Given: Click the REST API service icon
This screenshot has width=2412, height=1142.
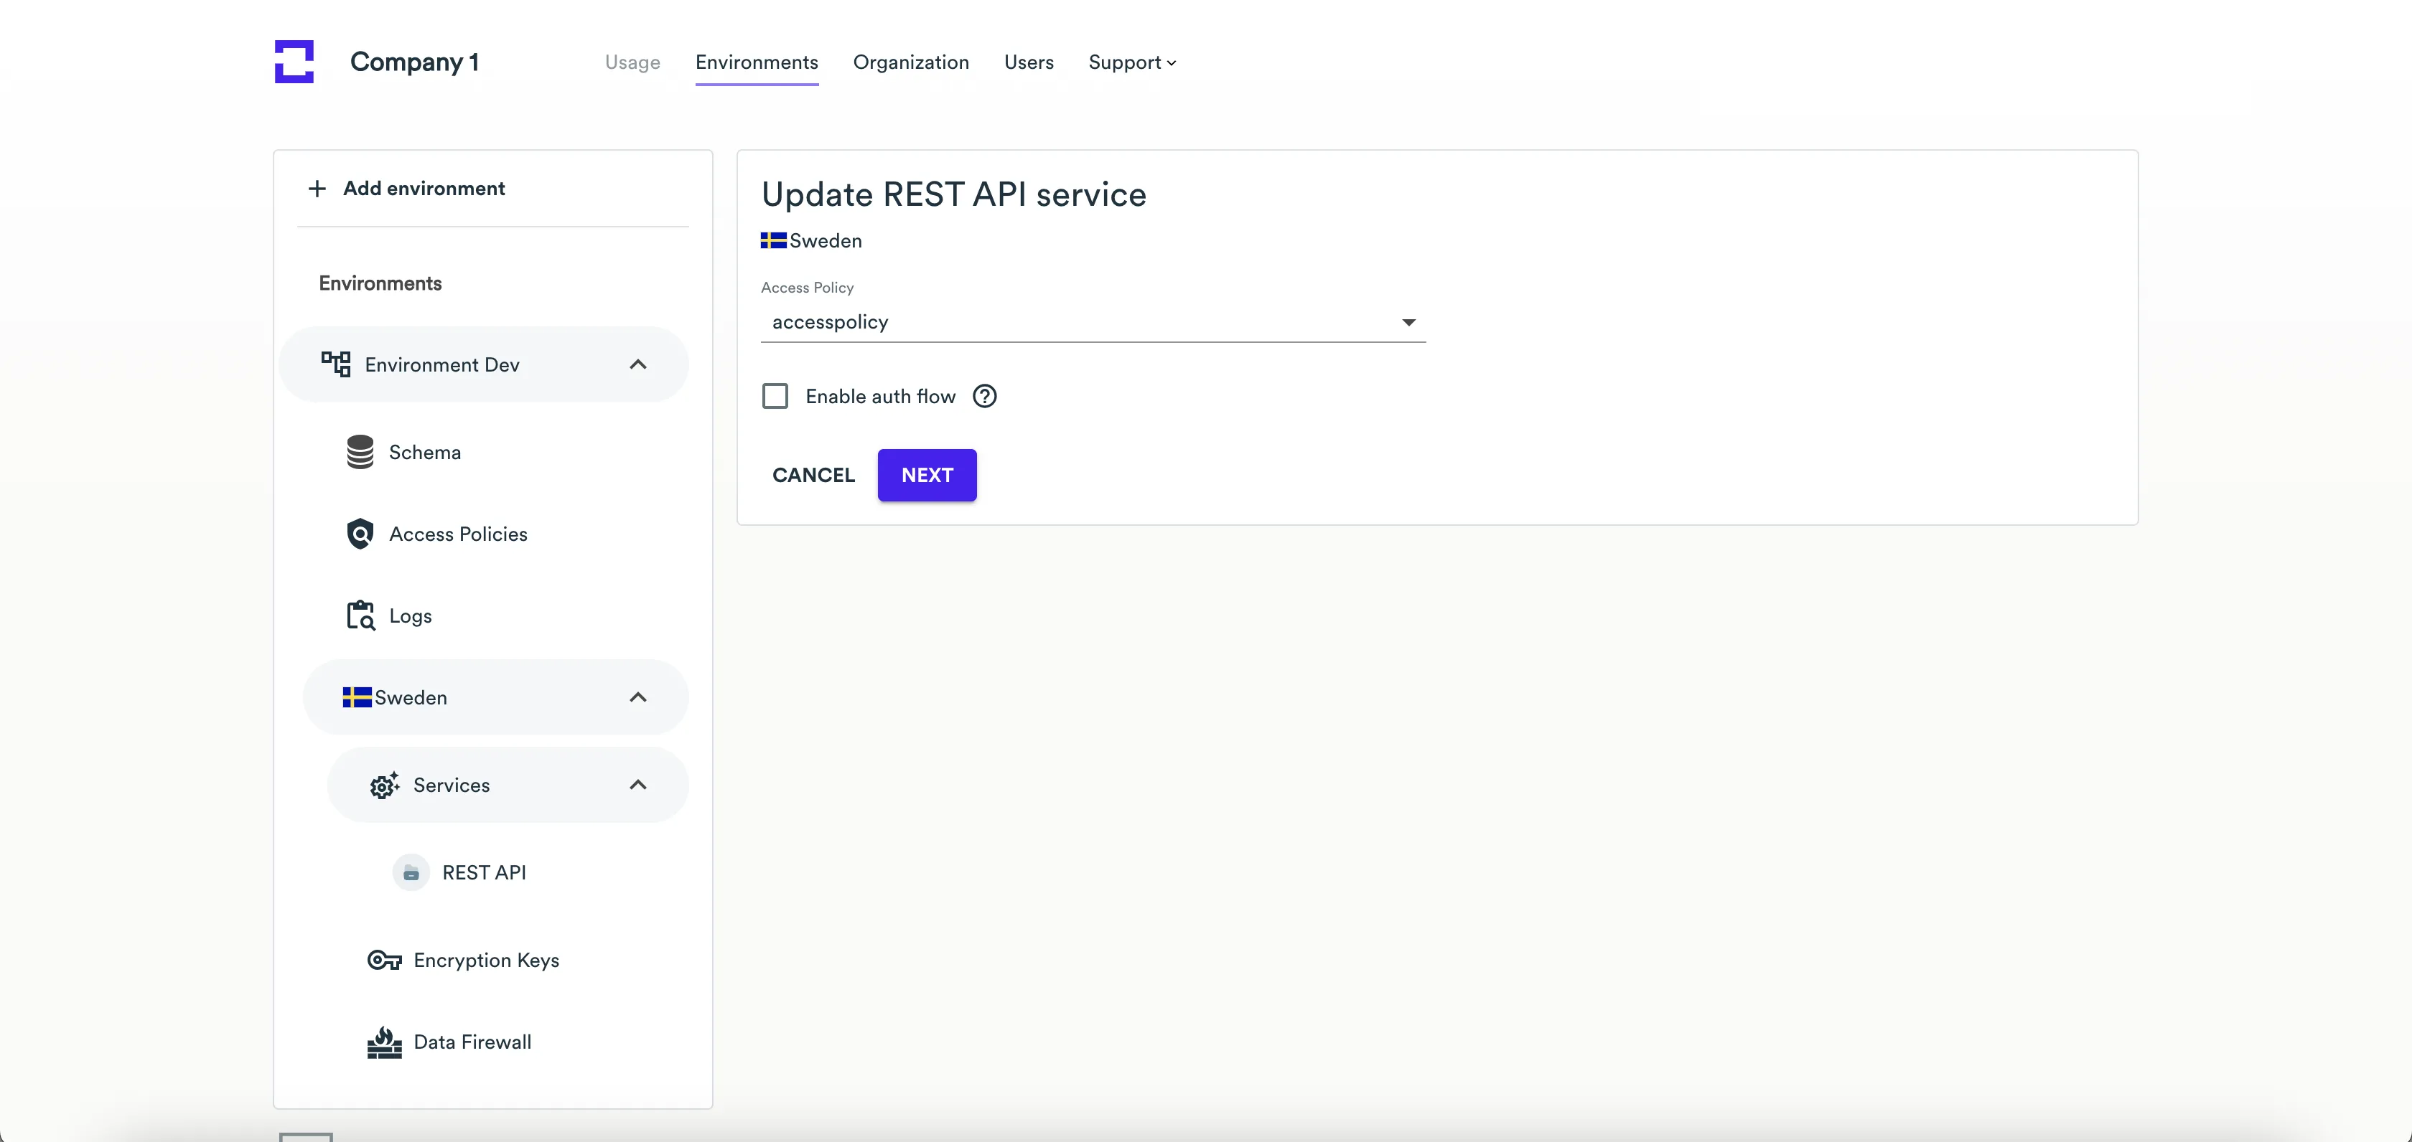Looking at the screenshot, I should click(x=410, y=872).
